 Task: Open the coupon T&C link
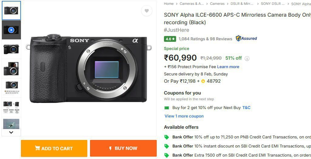246,108
